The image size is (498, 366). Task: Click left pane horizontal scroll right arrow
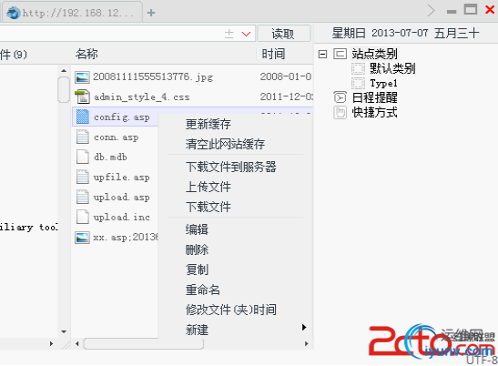(51, 344)
